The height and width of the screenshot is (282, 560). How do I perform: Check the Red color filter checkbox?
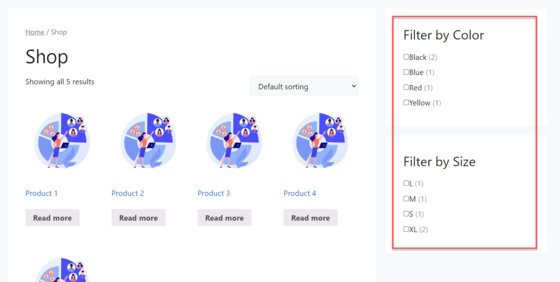pyautogui.click(x=406, y=87)
